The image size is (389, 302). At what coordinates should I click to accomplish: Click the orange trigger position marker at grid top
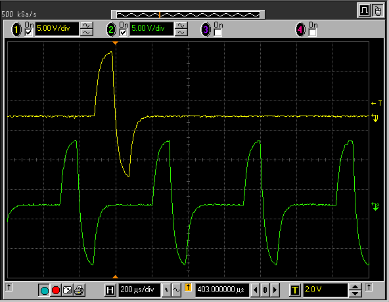(116, 43)
